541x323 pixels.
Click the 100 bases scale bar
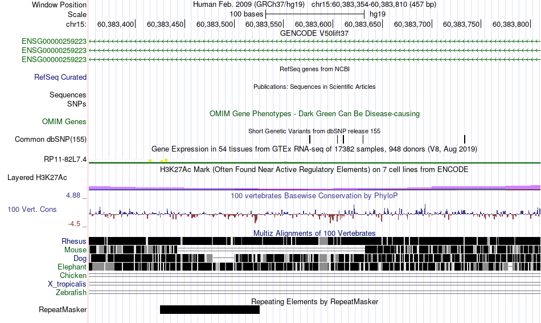[315, 14]
